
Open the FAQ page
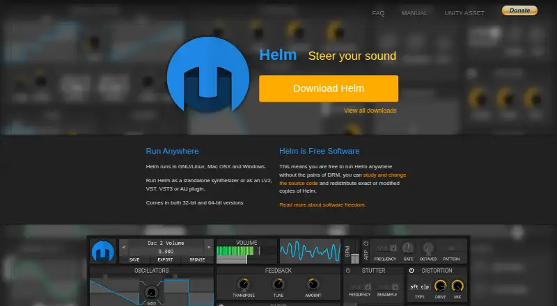click(378, 13)
